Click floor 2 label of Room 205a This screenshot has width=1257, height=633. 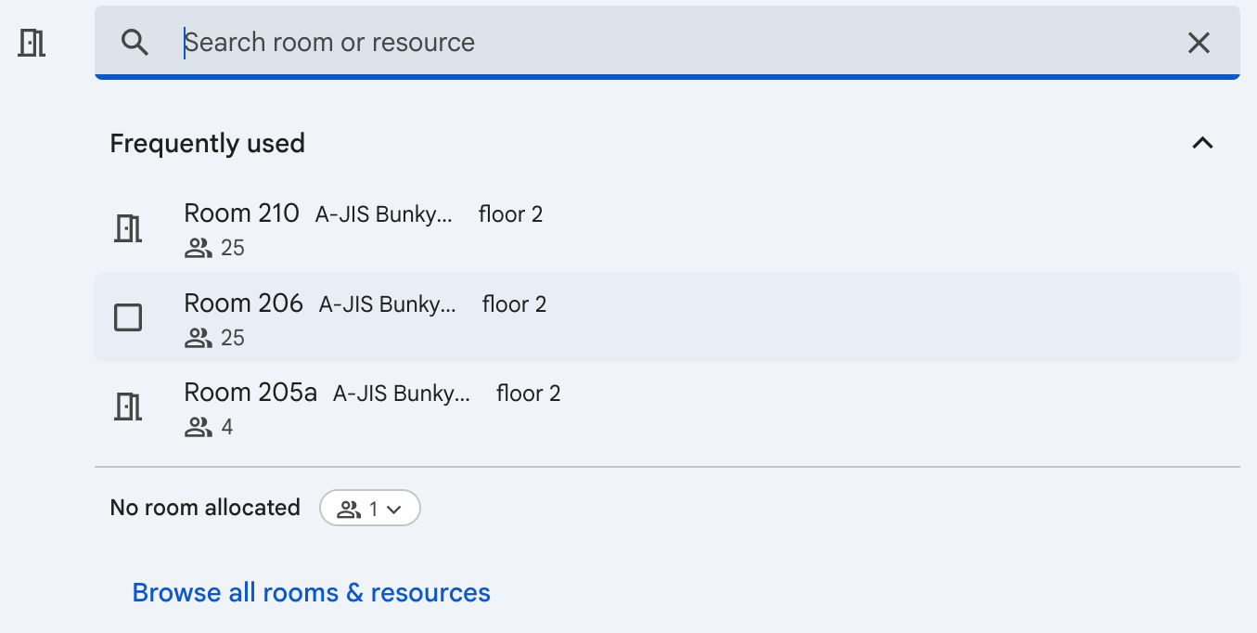[x=529, y=394]
